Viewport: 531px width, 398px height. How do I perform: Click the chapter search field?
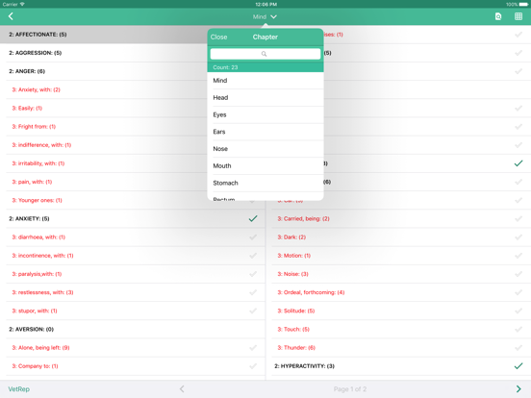(265, 54)
